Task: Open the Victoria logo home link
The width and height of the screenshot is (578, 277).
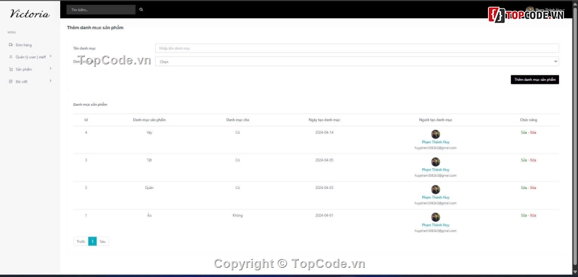Action: coord(30,14)
